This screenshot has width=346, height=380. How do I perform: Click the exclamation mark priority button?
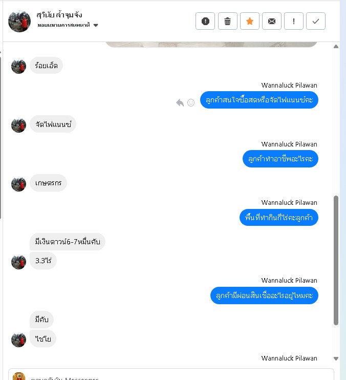pos(294,21)
